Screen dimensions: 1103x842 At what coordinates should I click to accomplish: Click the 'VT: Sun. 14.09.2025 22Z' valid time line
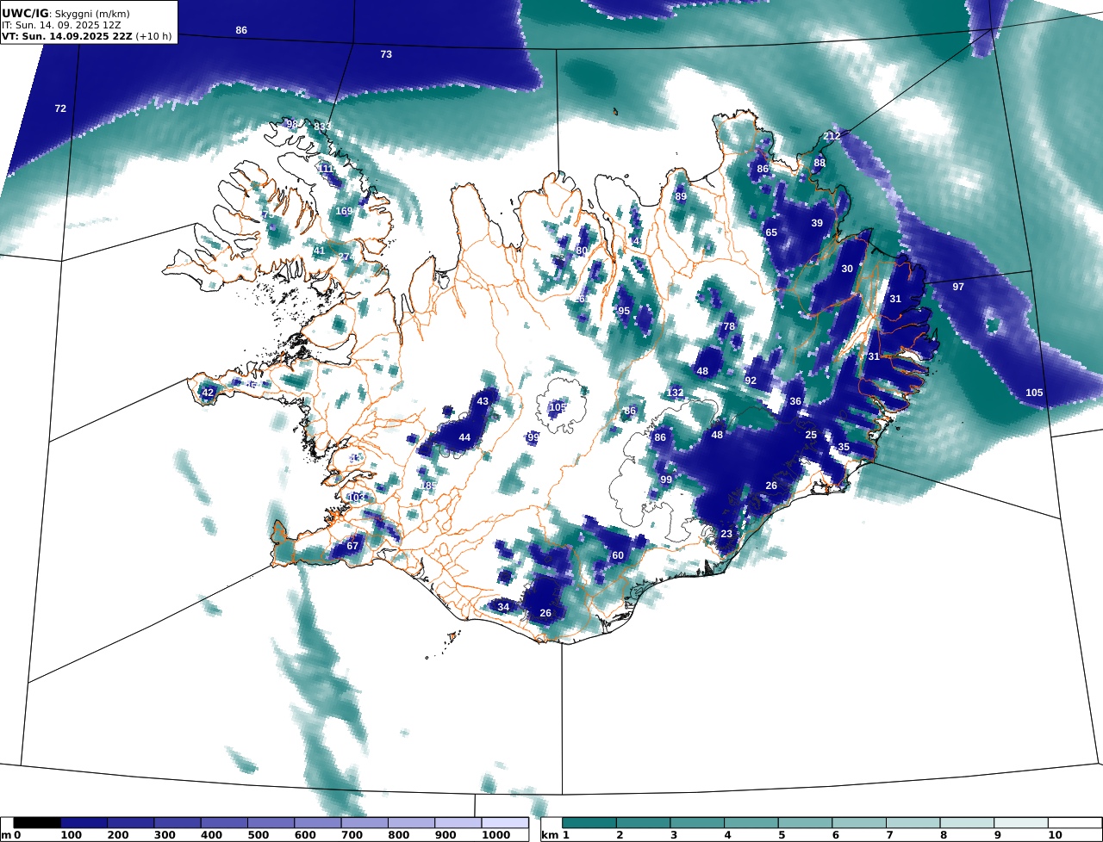coord(65,37)
